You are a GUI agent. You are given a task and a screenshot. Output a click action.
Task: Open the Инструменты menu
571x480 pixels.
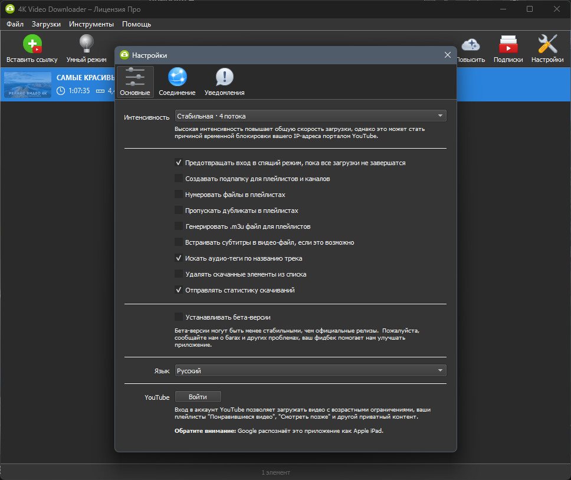pyautogui.click(x=91, y=24)
